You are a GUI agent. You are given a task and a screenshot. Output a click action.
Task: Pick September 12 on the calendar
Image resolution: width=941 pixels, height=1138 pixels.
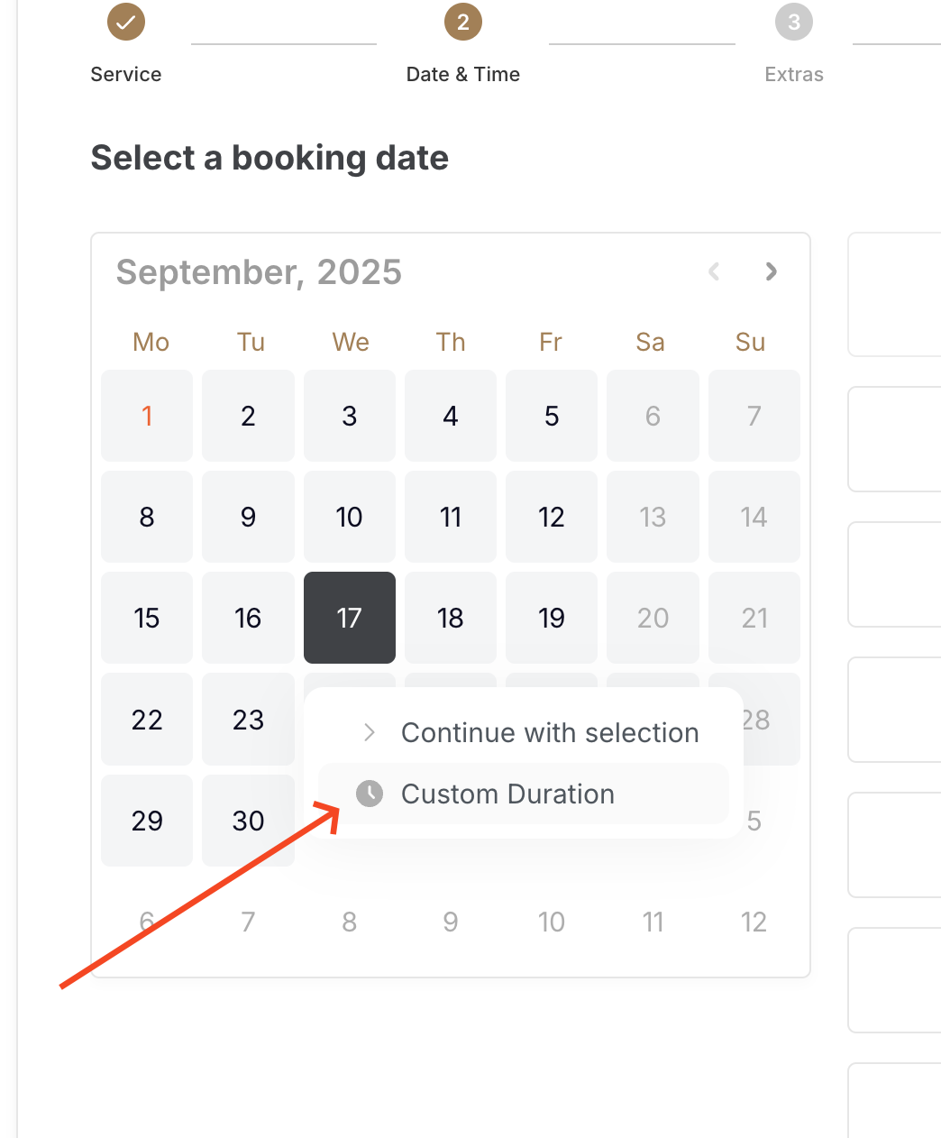[x=552, y=517]
